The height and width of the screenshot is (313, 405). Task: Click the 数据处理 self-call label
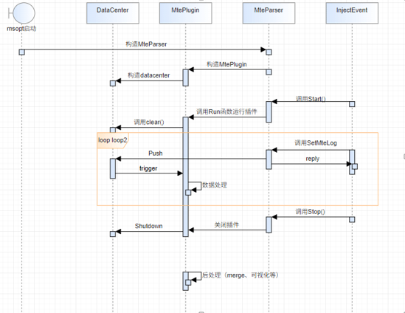tap(215, 185)
